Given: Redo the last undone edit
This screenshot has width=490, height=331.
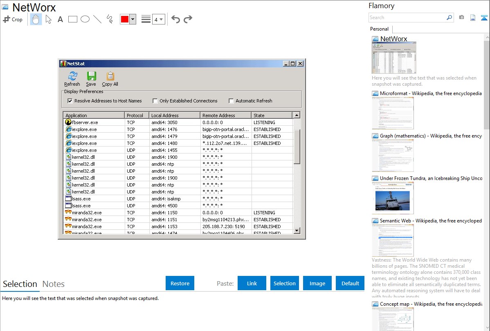Looking at the screenshot, I should (x=188, y=19).
